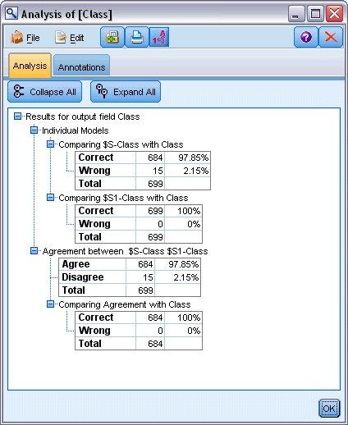
Task: Open the Edit menu
Action: coord(70,38)
